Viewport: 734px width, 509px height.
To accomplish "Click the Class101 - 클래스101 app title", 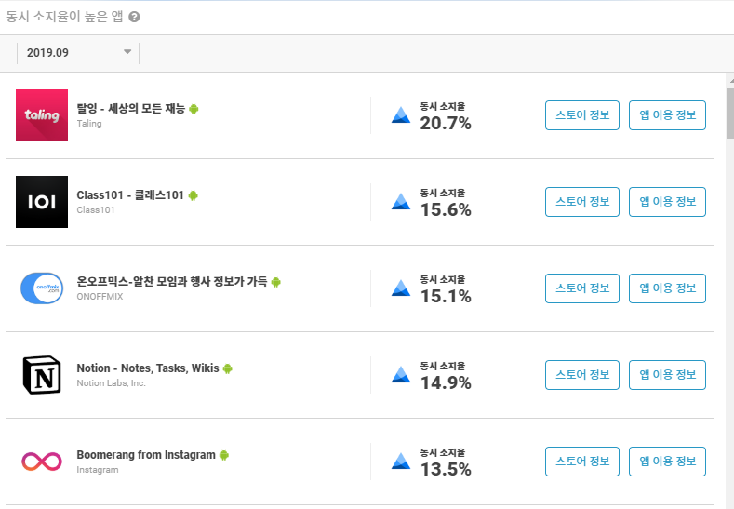I will (130, 195).
